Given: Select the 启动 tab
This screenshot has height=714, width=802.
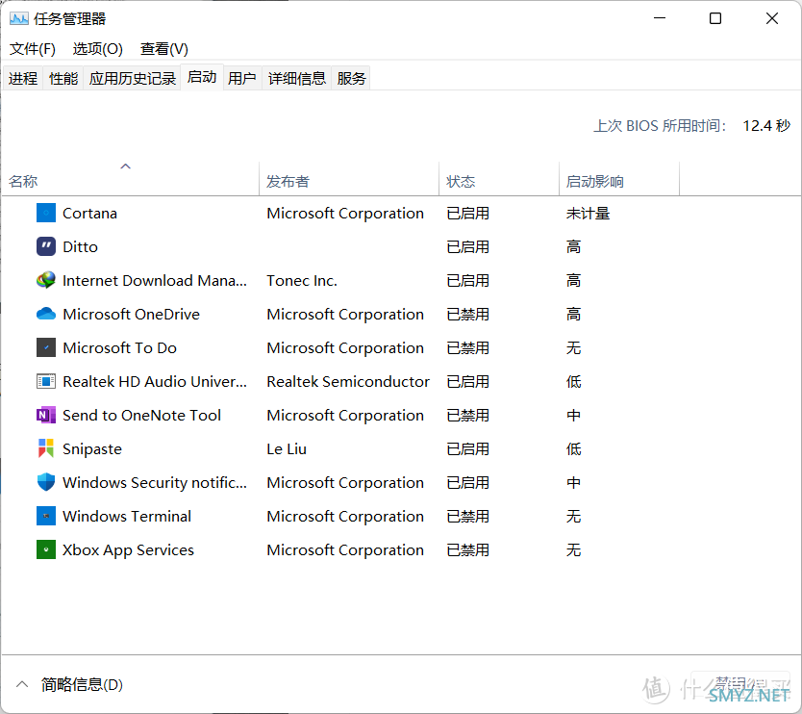Looking at the screenshot, I should point(202,77).
